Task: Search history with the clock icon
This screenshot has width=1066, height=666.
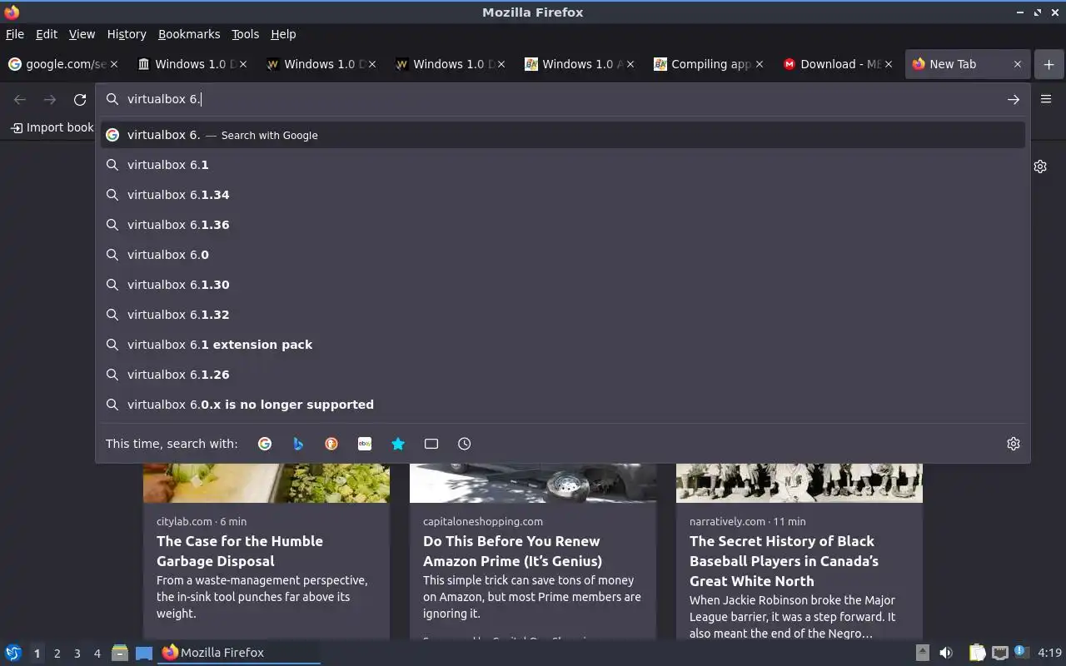Action: [465, 444]
